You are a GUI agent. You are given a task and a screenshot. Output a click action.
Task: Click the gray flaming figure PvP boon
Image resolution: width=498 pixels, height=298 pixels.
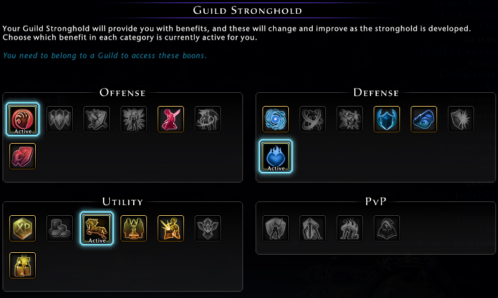coord(349,228)
